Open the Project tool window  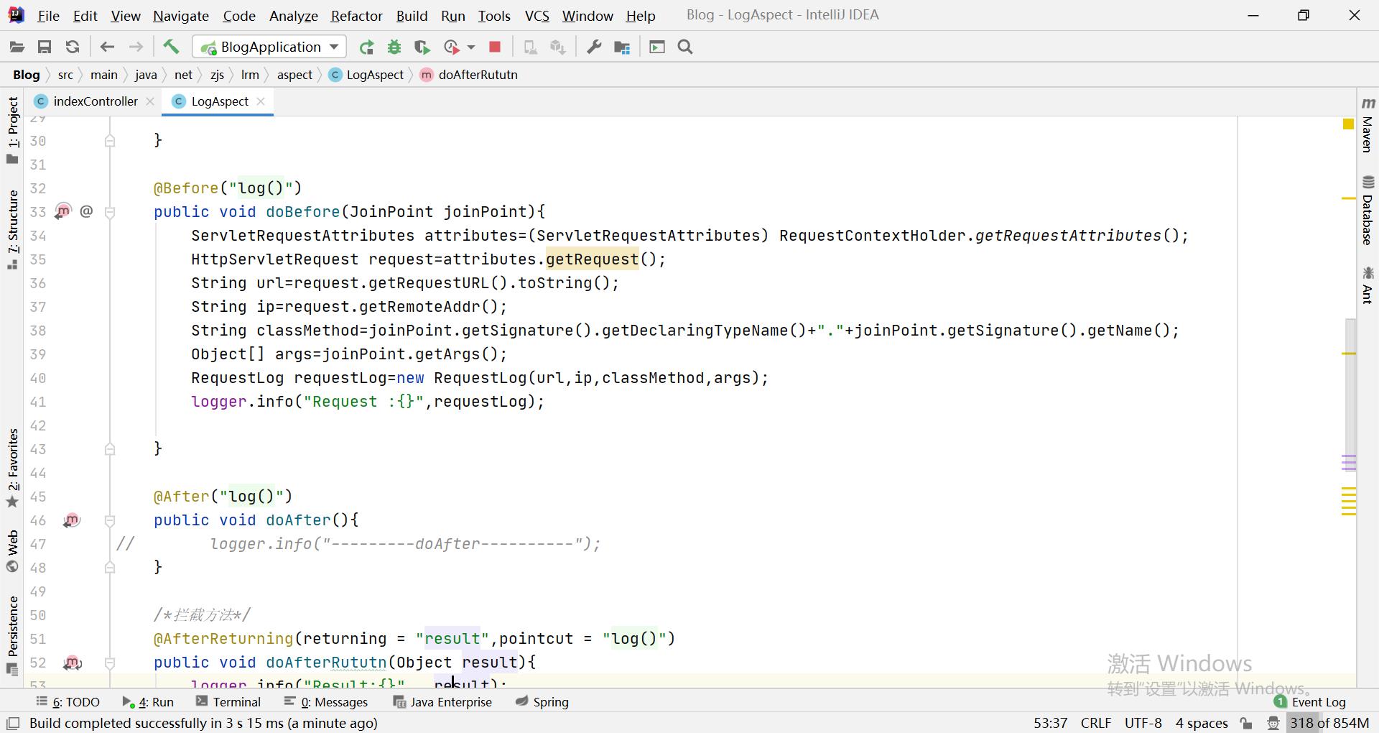[x=12, y=130]
